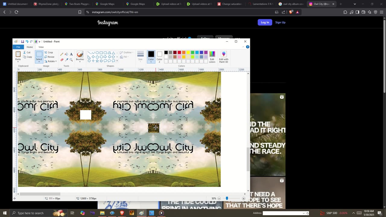This screenshot has height=217, width=386.
Task: Click the browser back button
Action: (x=4, y=12)
